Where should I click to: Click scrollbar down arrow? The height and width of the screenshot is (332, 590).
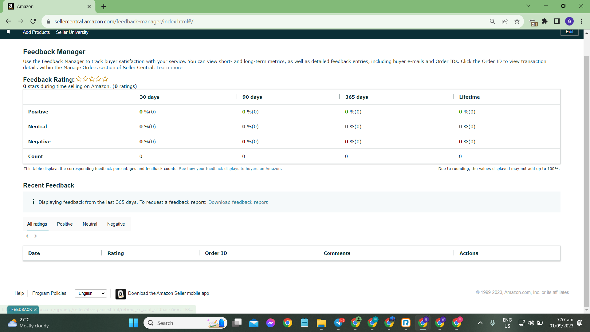[x=587, y=310]
